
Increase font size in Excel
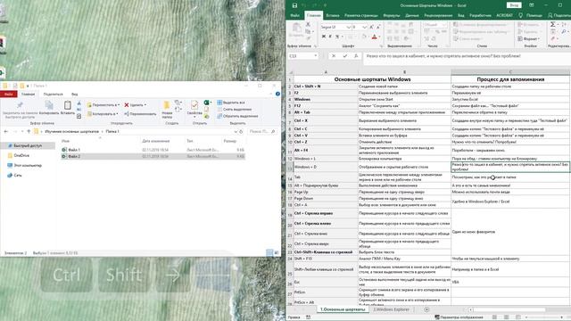click(x=372, y=28)
